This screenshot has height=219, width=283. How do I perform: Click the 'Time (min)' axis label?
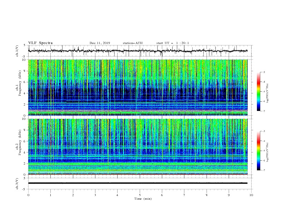point(143,199)
